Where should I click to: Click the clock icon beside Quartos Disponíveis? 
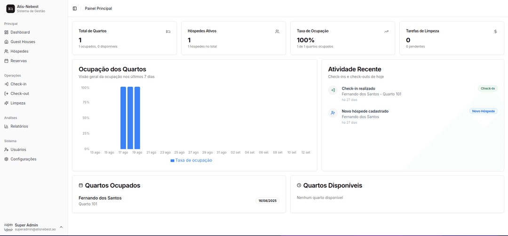point(299,185)
